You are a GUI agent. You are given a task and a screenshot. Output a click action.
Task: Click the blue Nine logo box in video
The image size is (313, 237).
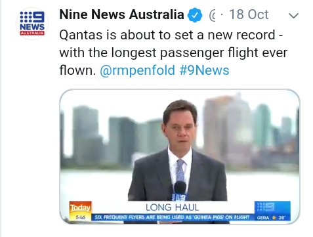pos(272,207)
